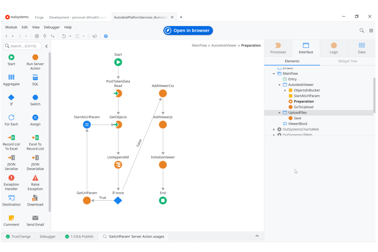Select the GetObjects node on canvas

click(x=118, y=125)
